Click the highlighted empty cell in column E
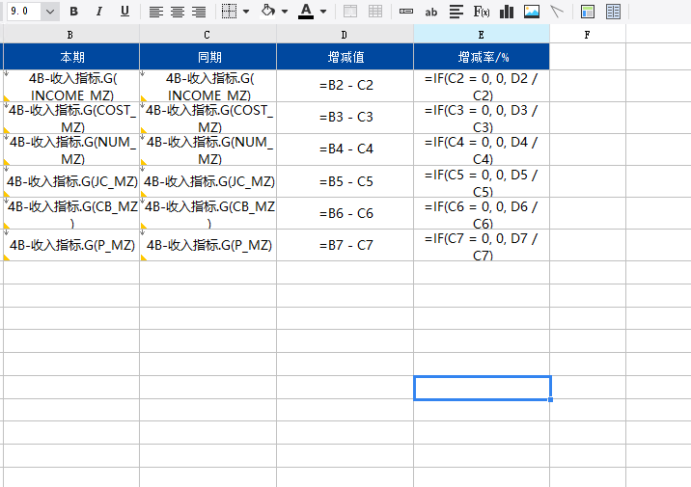Screen dimensions: 691x487 (x=483, y=388)
